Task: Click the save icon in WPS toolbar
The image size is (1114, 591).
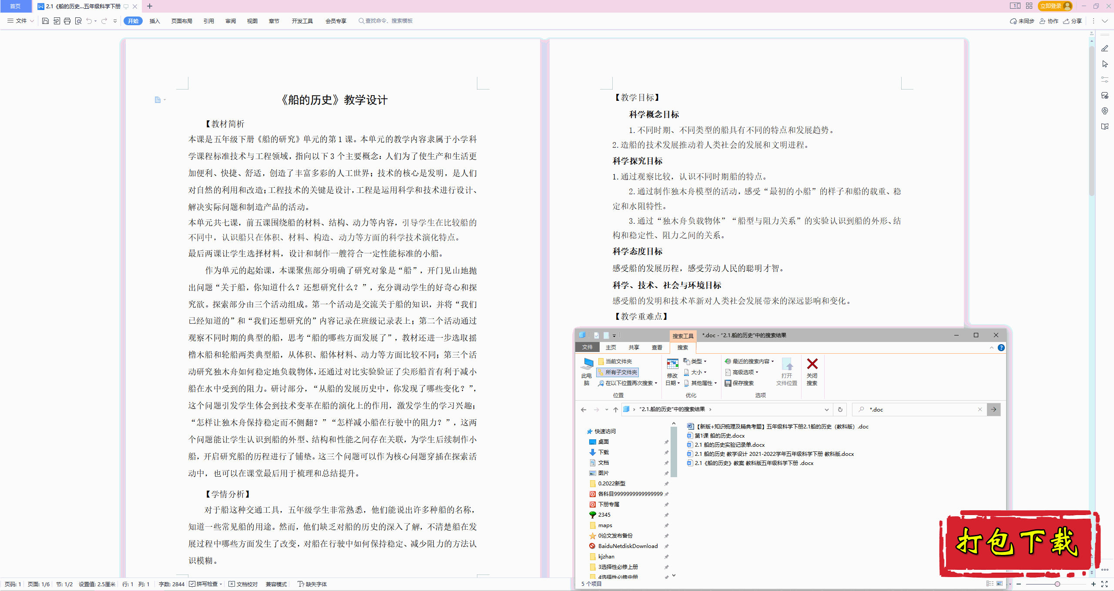Action: tap(45, 21)
